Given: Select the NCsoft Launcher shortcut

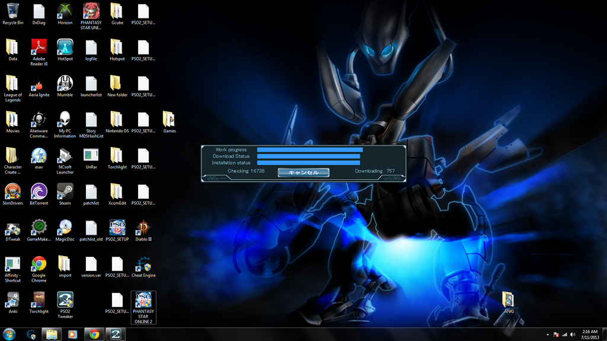Looking at the screenshot, I should click(x=65, y=161).
